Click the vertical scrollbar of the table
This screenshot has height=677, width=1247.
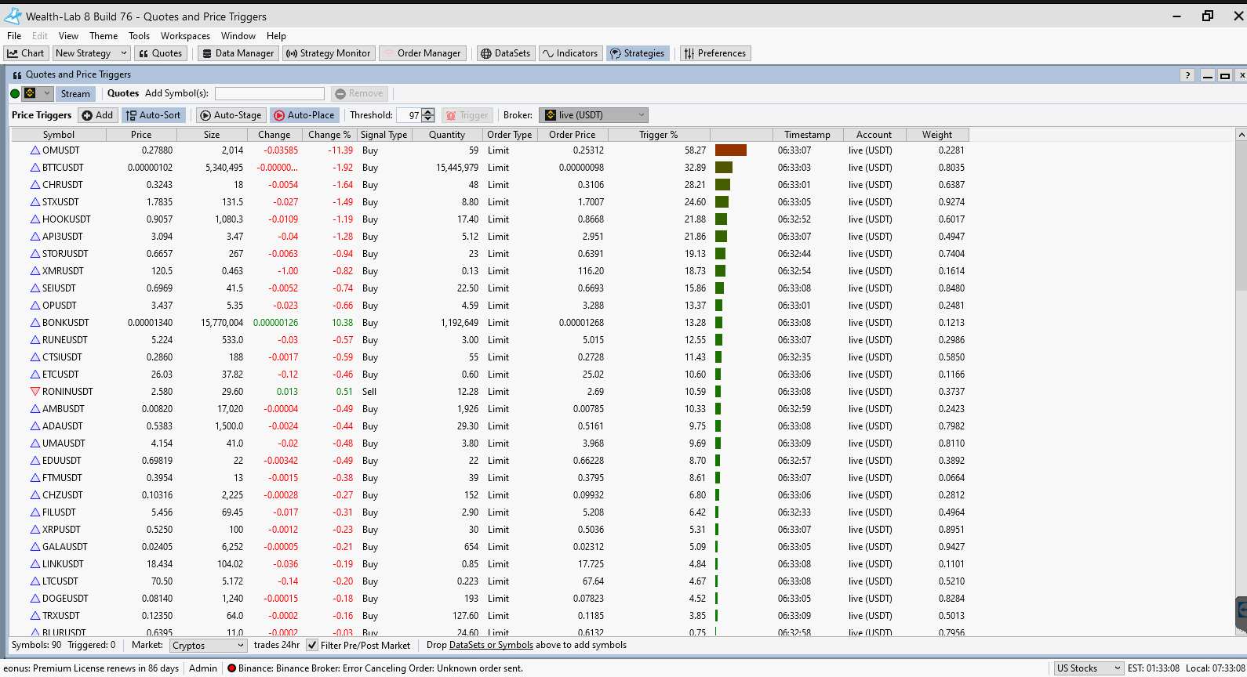click(x=1241, y=215)
